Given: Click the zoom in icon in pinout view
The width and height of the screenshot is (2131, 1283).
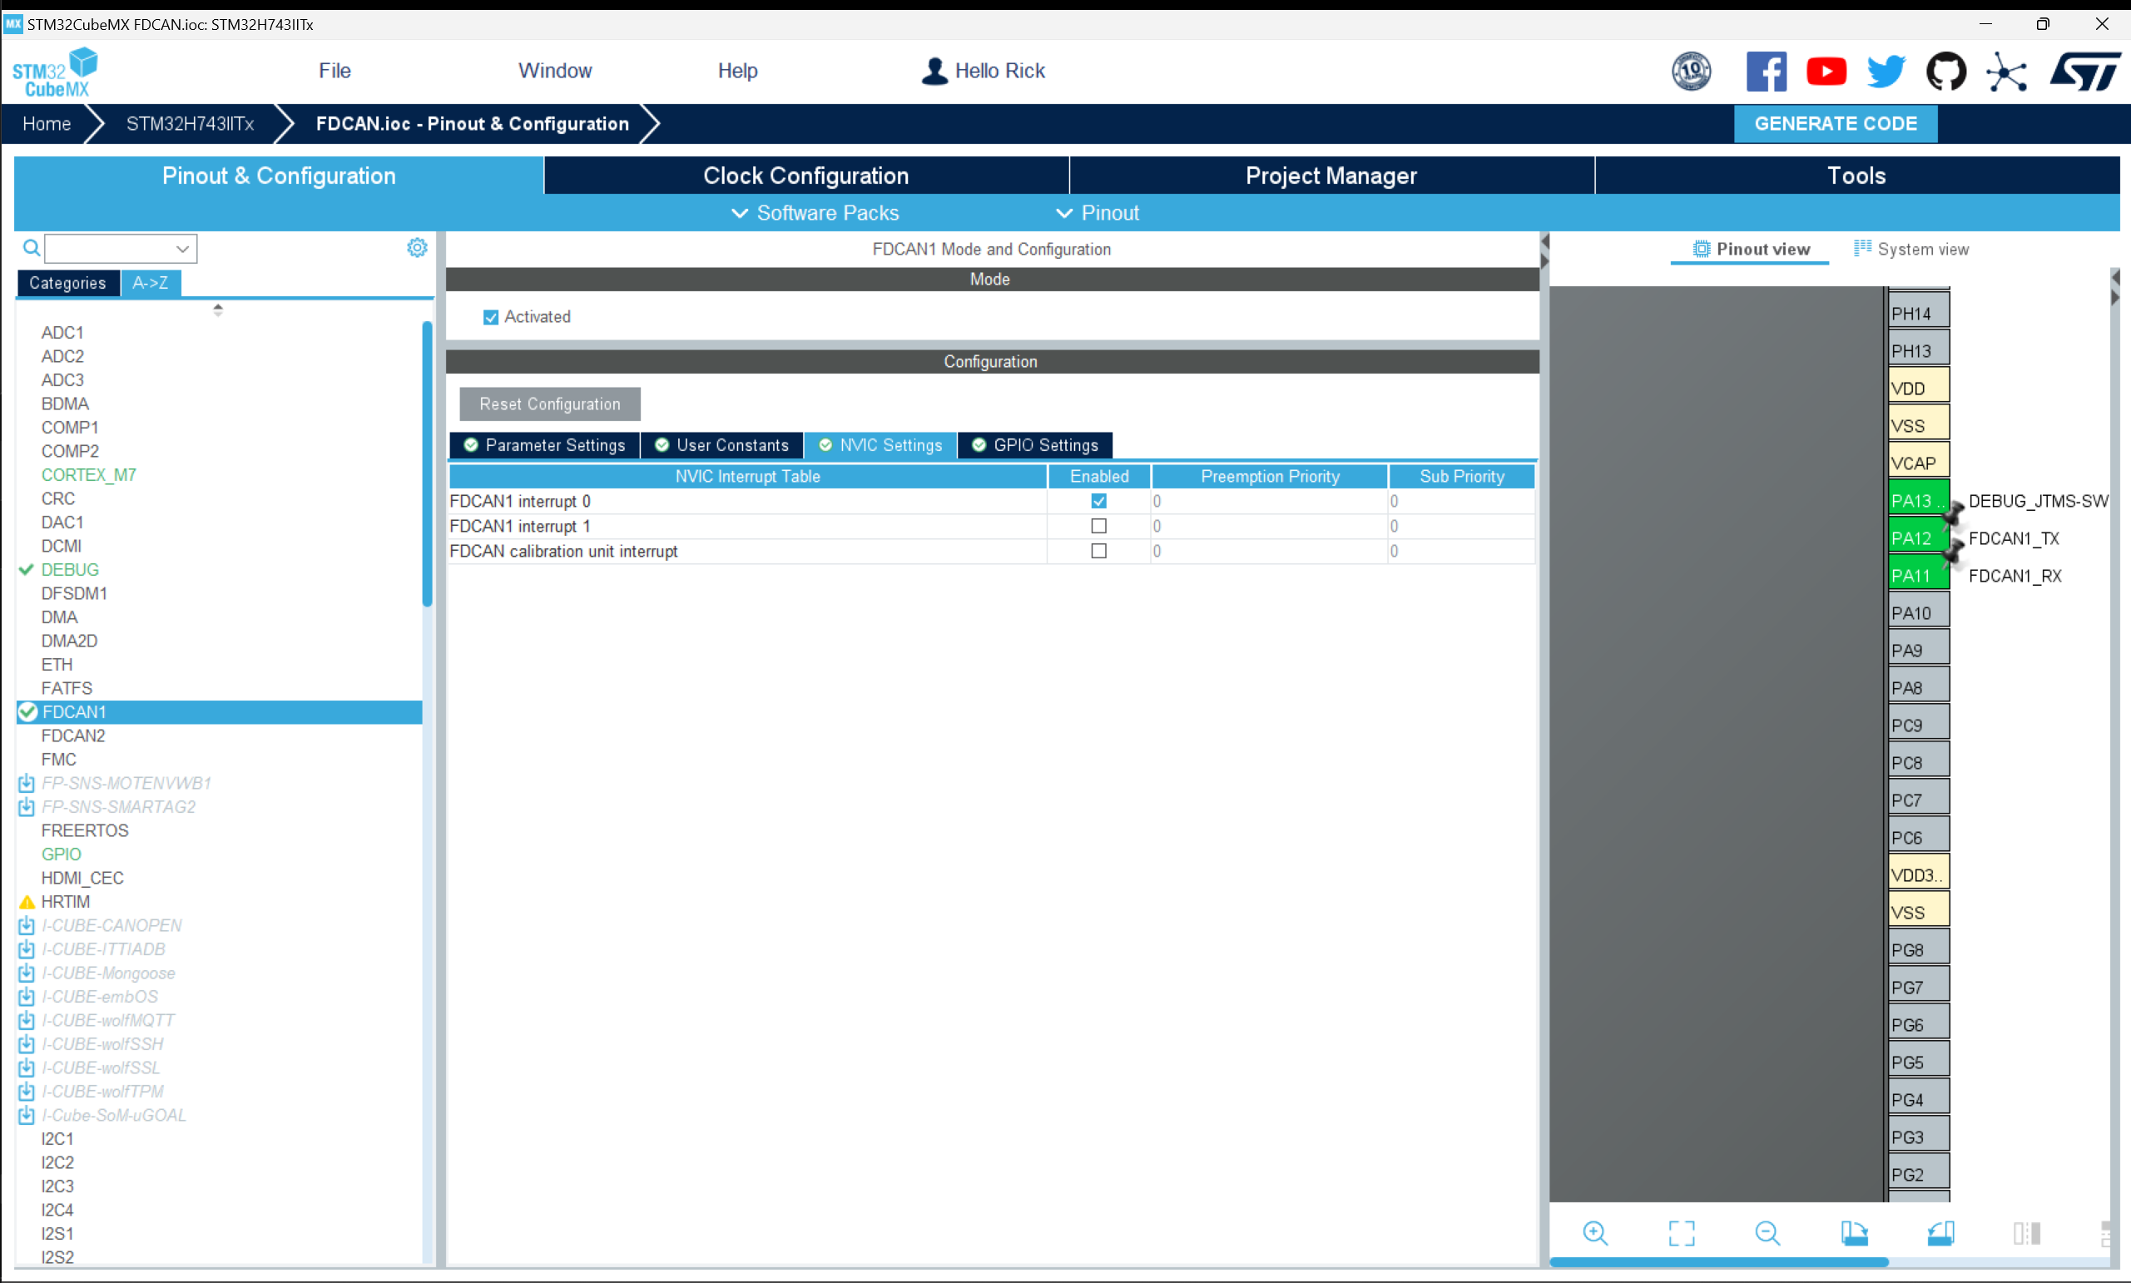Looking at the screenshot, I should pyautogui.click(x=1595, y=1232).
